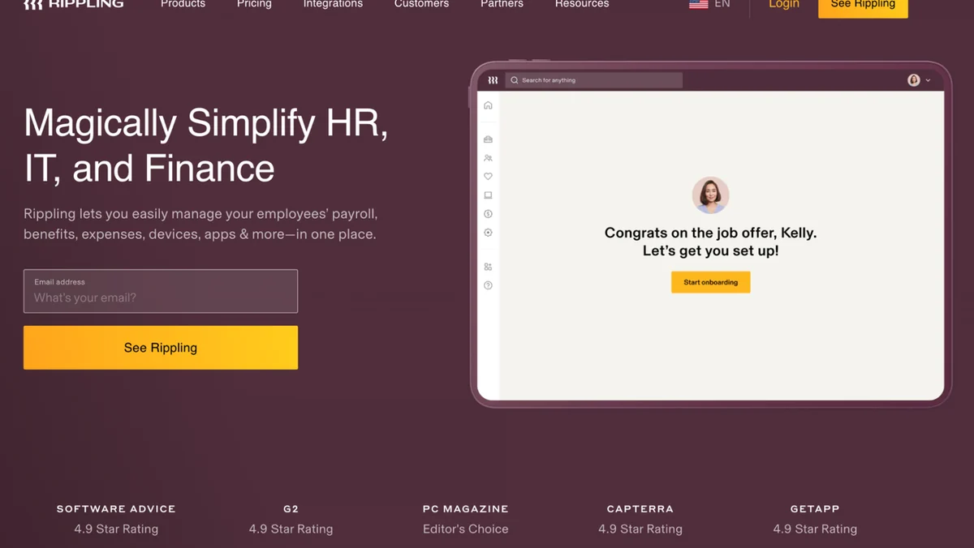Open the home icon in app sidebar
The image size is (974, 548).
click(488, 105)
